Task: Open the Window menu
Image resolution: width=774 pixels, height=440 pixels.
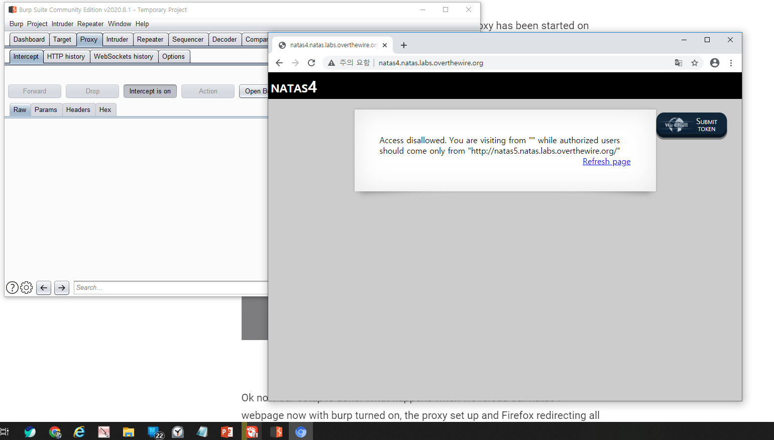Action: pyautogui.click(x=120, y=24)
